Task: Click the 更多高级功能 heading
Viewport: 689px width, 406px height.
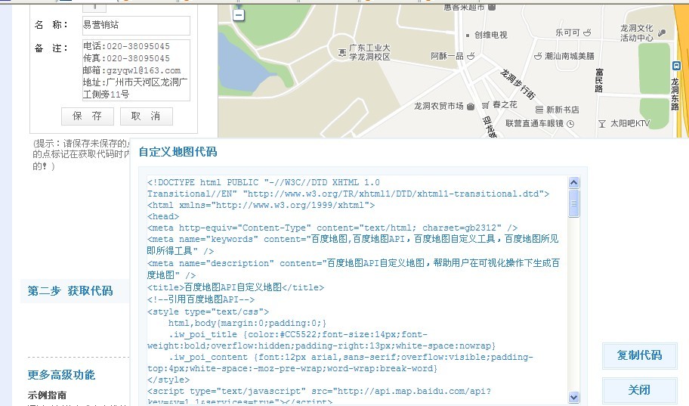Action: (61, 375)
